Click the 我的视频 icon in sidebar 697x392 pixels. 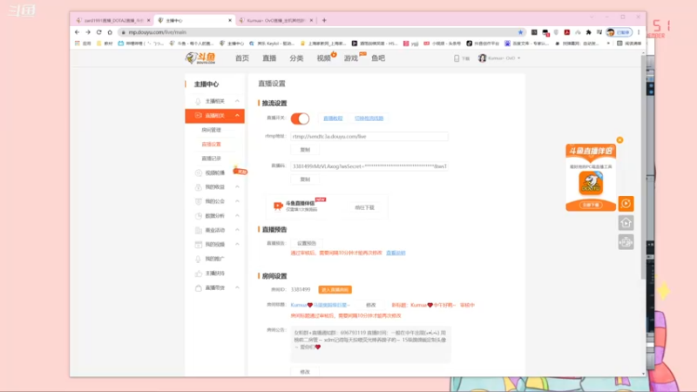pos(199,245)
